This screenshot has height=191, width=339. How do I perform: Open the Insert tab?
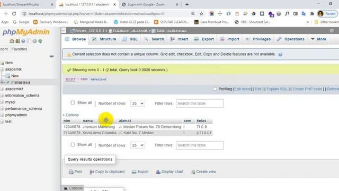(x=179, y=39)
